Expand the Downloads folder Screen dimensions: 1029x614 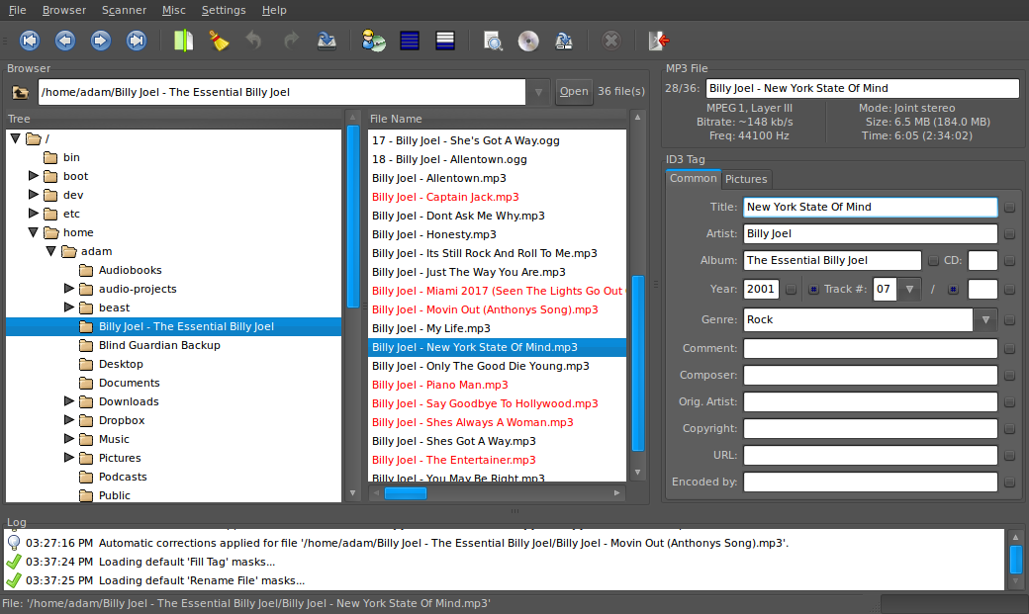[68, 400]
